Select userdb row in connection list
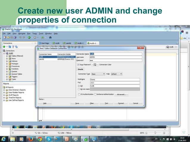The height and width of the screenshot is (142, 190). (x=57, y=59)
